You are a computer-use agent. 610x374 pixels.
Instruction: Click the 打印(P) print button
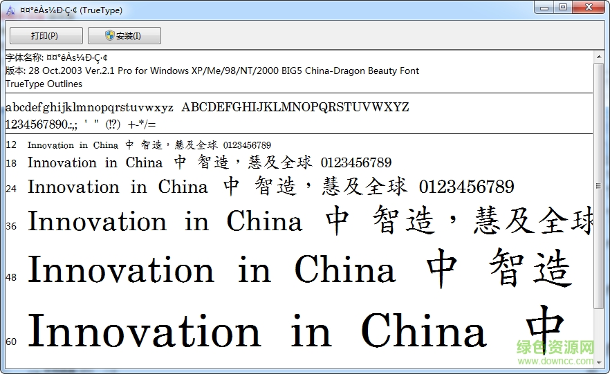(46, 36)
